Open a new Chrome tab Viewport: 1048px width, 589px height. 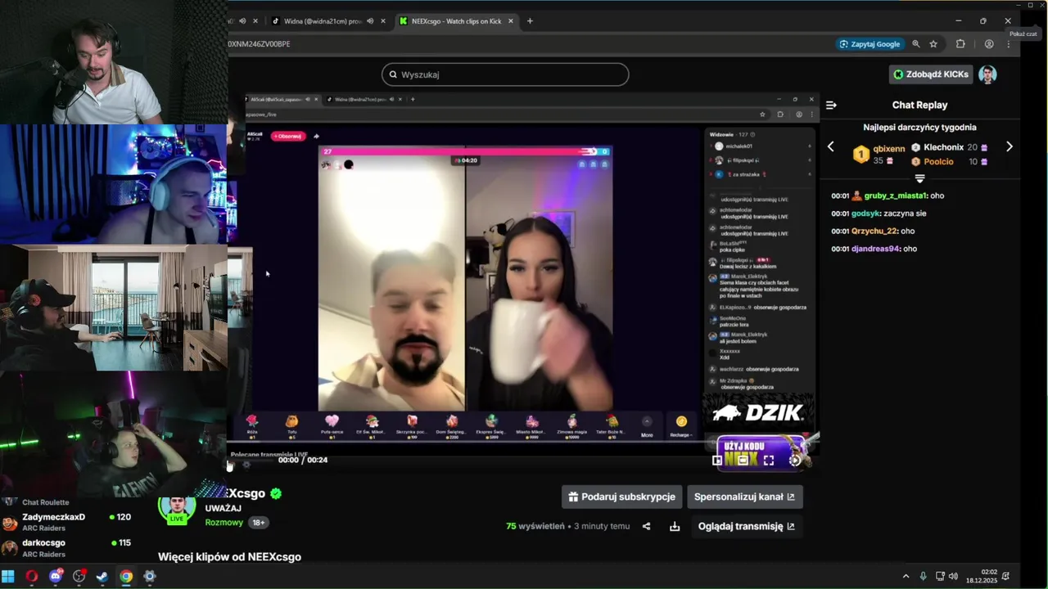[530, 21]
